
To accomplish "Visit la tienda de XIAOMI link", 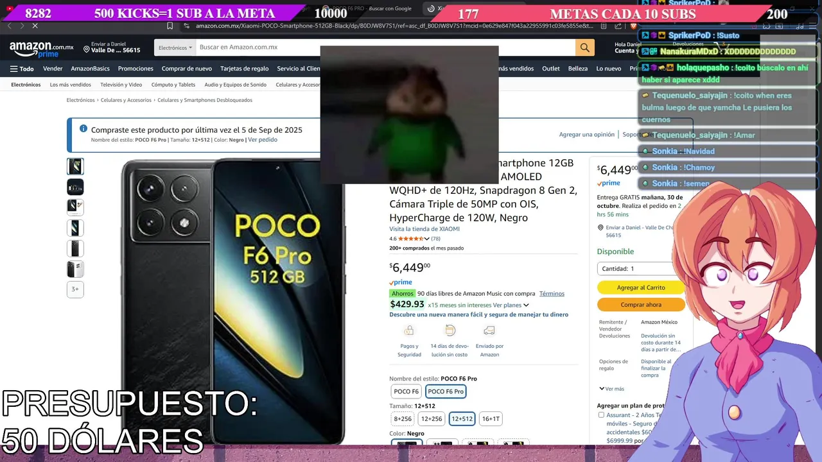I will pos(424,229).
